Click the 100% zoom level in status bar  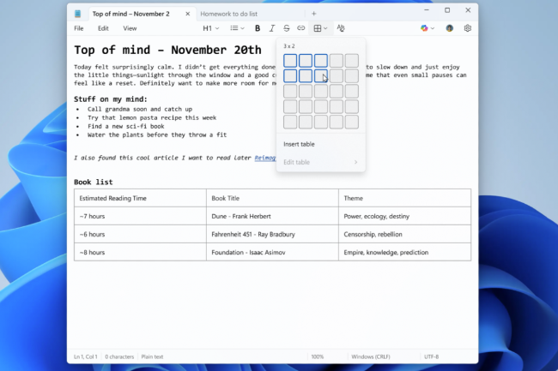[x=318, y=356]
